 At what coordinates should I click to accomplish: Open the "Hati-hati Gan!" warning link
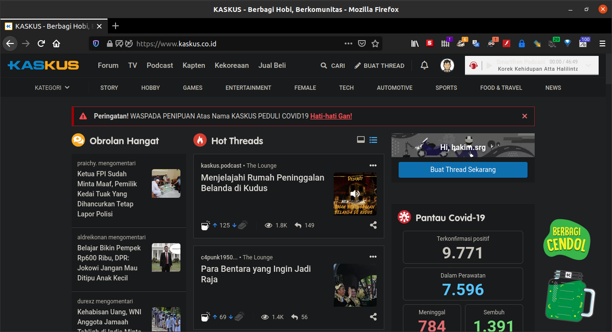coord(331,116)
